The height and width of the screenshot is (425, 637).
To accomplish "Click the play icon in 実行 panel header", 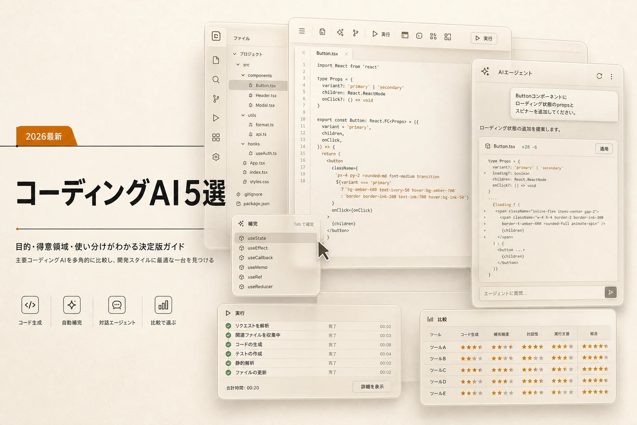I will 228,313.
